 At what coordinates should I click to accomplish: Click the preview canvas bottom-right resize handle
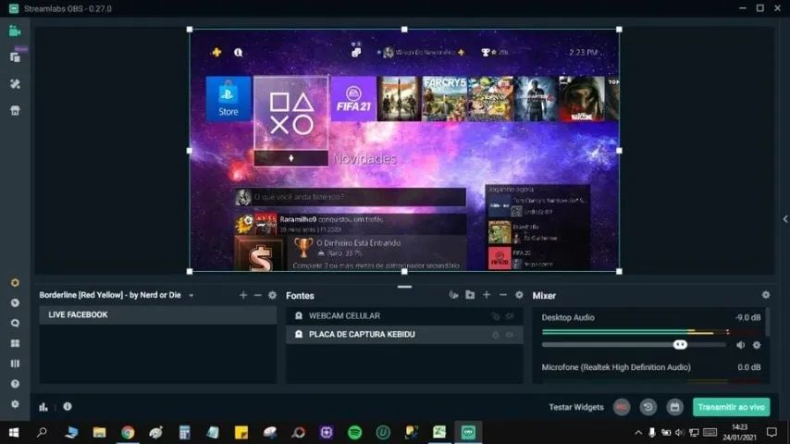point(619,271)
